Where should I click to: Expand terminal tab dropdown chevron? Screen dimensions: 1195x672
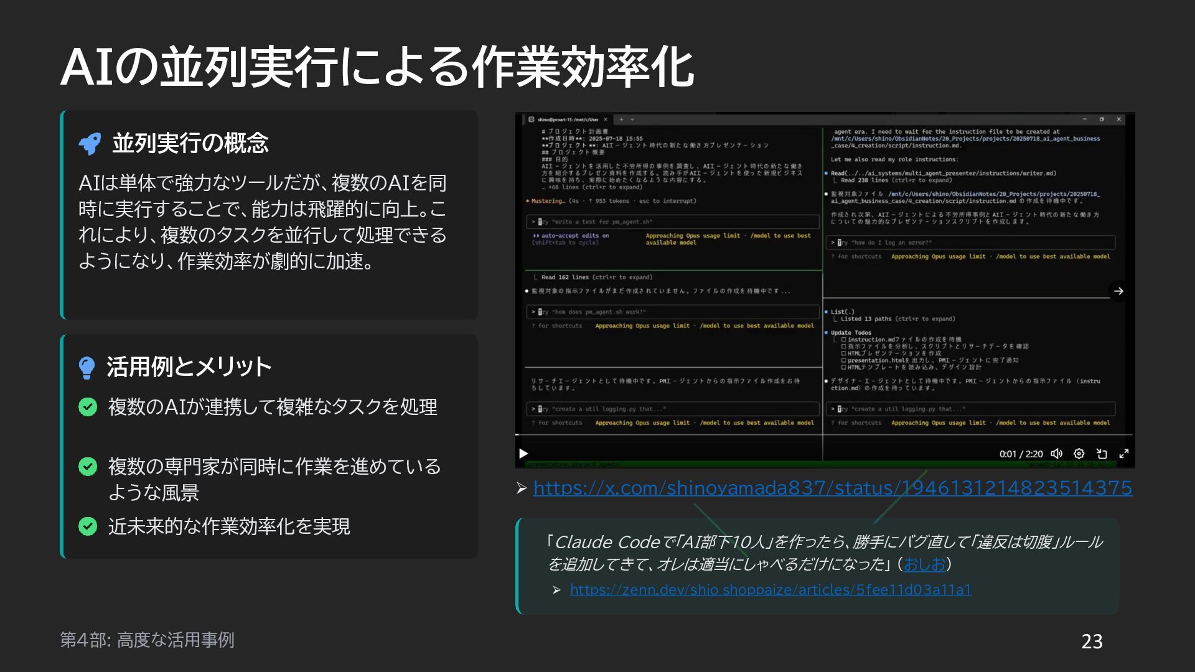click(x=632, y=119)
